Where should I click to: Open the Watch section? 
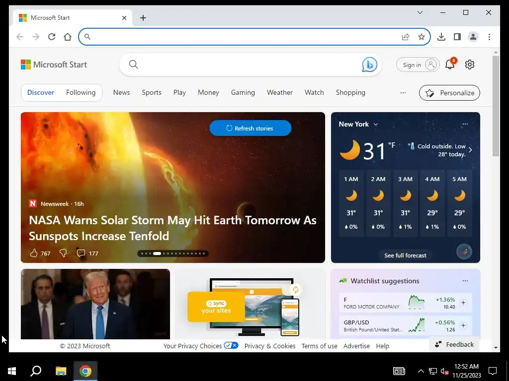tap(314, 93)
